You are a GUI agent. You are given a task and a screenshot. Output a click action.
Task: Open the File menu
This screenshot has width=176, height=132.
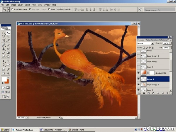click(x=2, y=5)
